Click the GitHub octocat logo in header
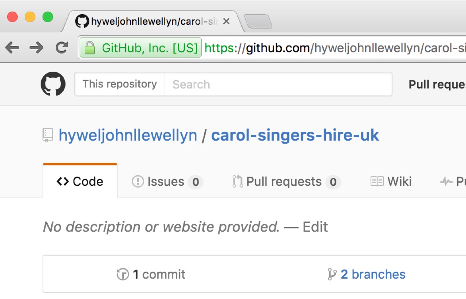The width and height of the screenshot is (466, 299). pos(53,84)
